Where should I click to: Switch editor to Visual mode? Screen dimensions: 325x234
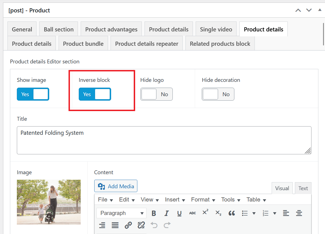(282, 188)
